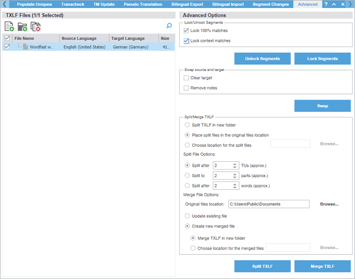The width and height of the screenshot is (355, 279).
Task: Disable Lock 100% matches checkbox
Action: pyautogui.click(x=186, y=31)
